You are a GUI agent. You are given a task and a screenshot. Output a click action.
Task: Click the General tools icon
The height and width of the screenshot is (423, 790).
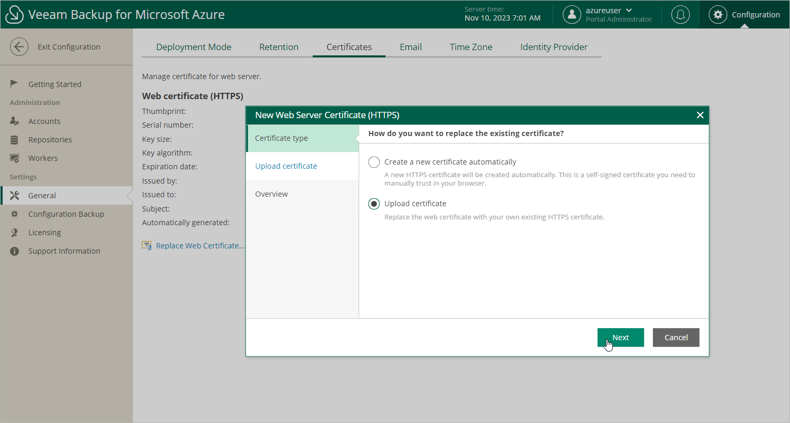(15, 196)
